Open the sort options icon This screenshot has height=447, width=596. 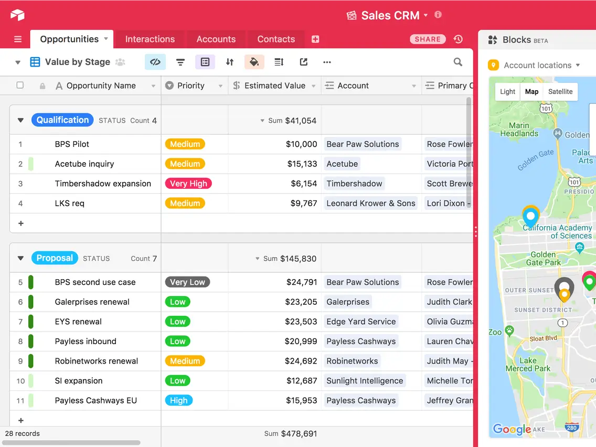(x=229, y=62)
